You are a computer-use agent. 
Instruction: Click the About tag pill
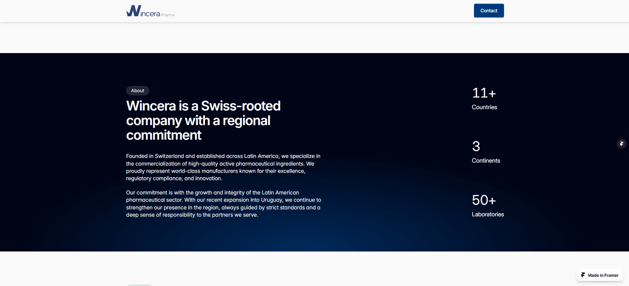[x=138, y=91]
